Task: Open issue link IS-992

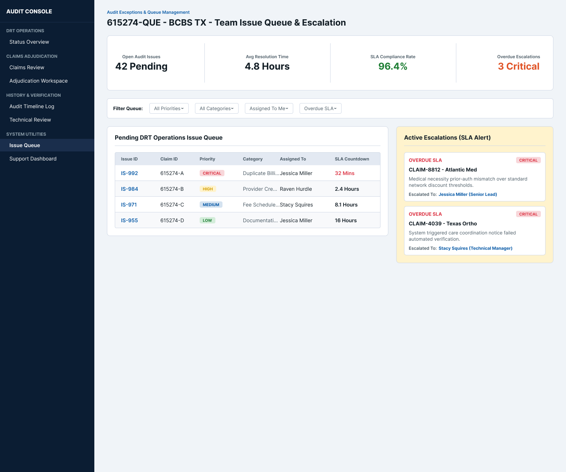Action: click(129, 173)
